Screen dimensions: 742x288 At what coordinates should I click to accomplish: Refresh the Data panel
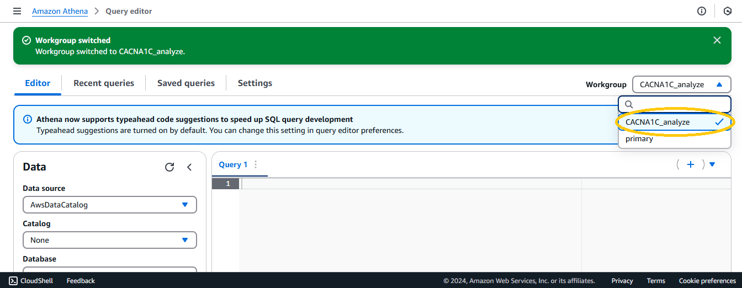click(x=169, y=167)
